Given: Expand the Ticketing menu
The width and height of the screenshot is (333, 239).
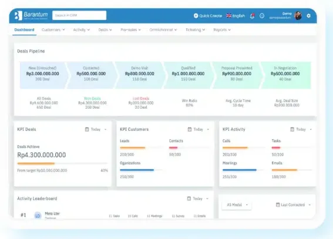Looking at the screenshot, I should tap(195, 30).
